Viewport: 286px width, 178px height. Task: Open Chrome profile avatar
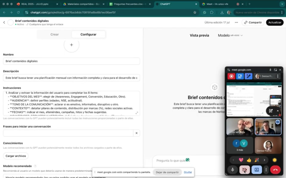tap(229, 13)
